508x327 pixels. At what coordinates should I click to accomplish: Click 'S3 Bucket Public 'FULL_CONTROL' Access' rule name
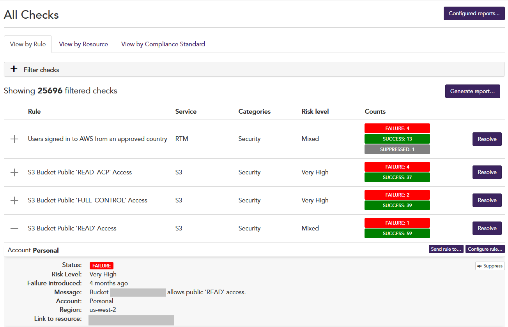point(88,200)
